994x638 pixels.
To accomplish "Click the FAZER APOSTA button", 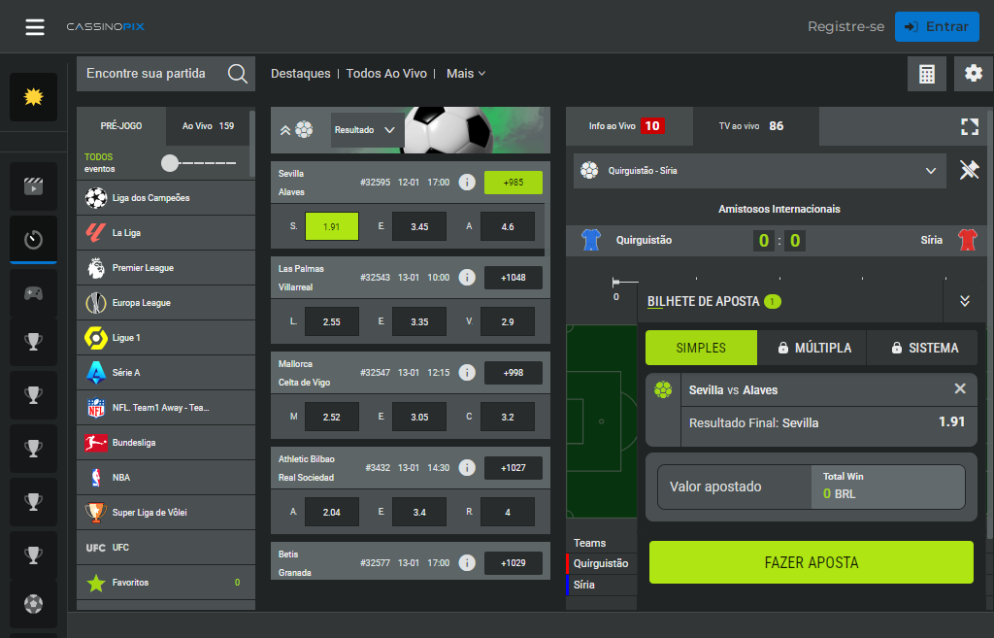I will click(x=811, y=562).
